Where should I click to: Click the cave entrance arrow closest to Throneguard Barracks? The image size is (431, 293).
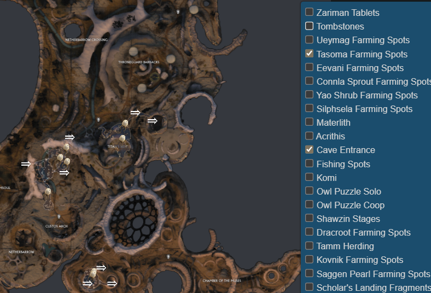pyautogui.click(x=135, y=112)
